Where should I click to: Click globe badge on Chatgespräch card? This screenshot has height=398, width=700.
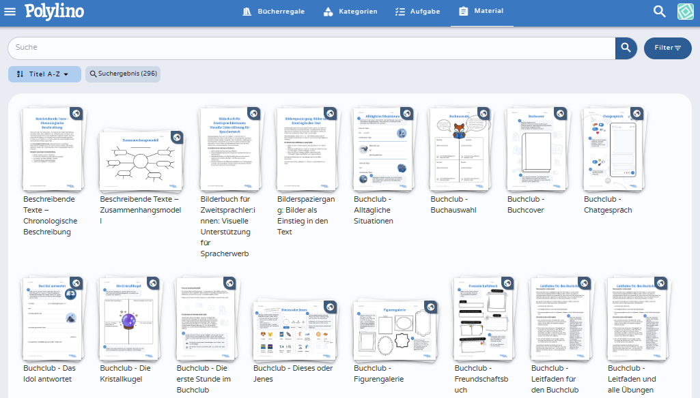[637, 114]
